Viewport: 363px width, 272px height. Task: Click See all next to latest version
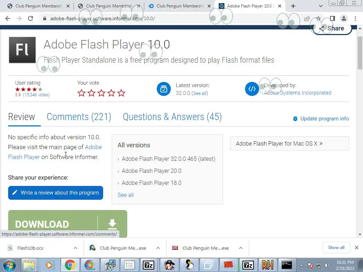[200, 93]
